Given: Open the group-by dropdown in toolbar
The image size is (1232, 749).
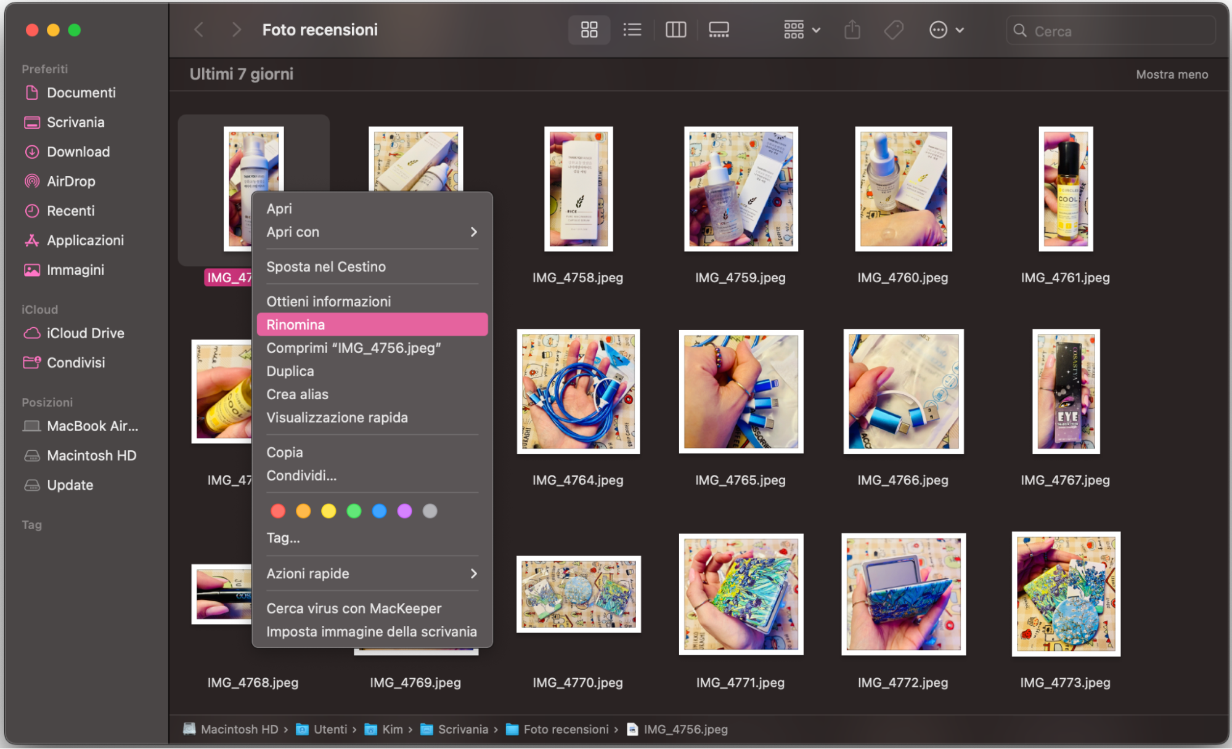Looking at the screenshot, I should pyautogui.click(x=801, y=30).
